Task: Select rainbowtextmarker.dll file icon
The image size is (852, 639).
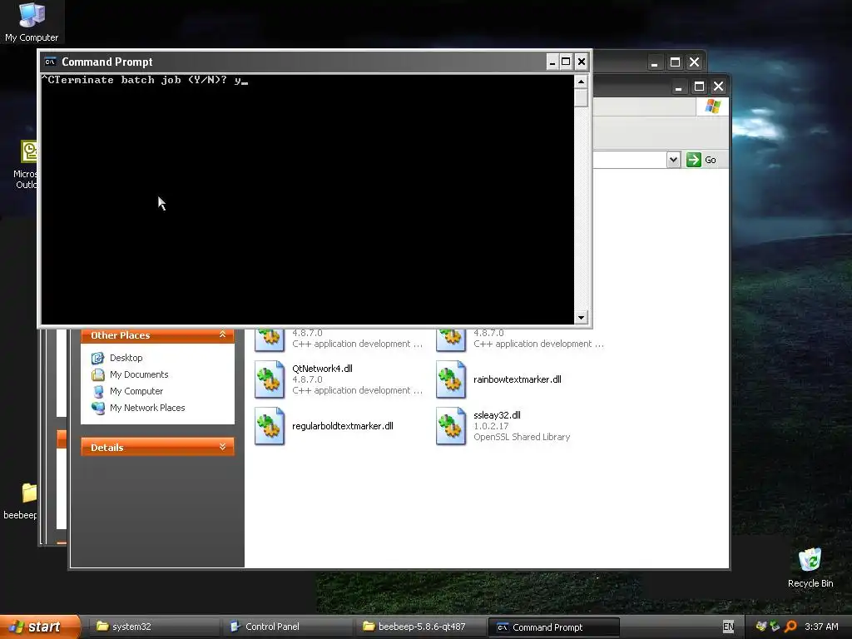Action: [x=451, y=379]
